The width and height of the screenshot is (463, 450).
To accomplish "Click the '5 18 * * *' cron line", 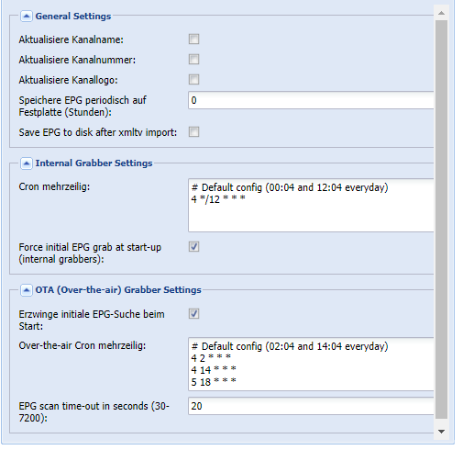I will coord(214,382).
